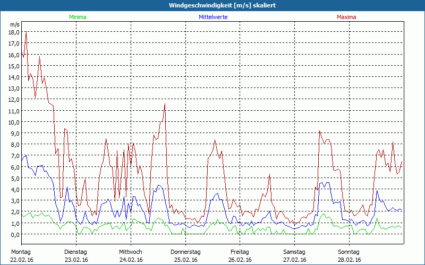Click the 5,0 y-axis value
This screenshot has width=425, height=265.
[15, 178]
